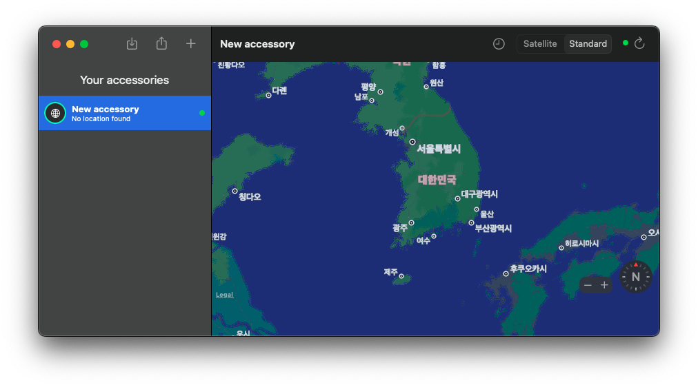Image resolution: width=698 pixels, height=387 pixels.
Task: Switch map to Standard view
Action: 588,43
